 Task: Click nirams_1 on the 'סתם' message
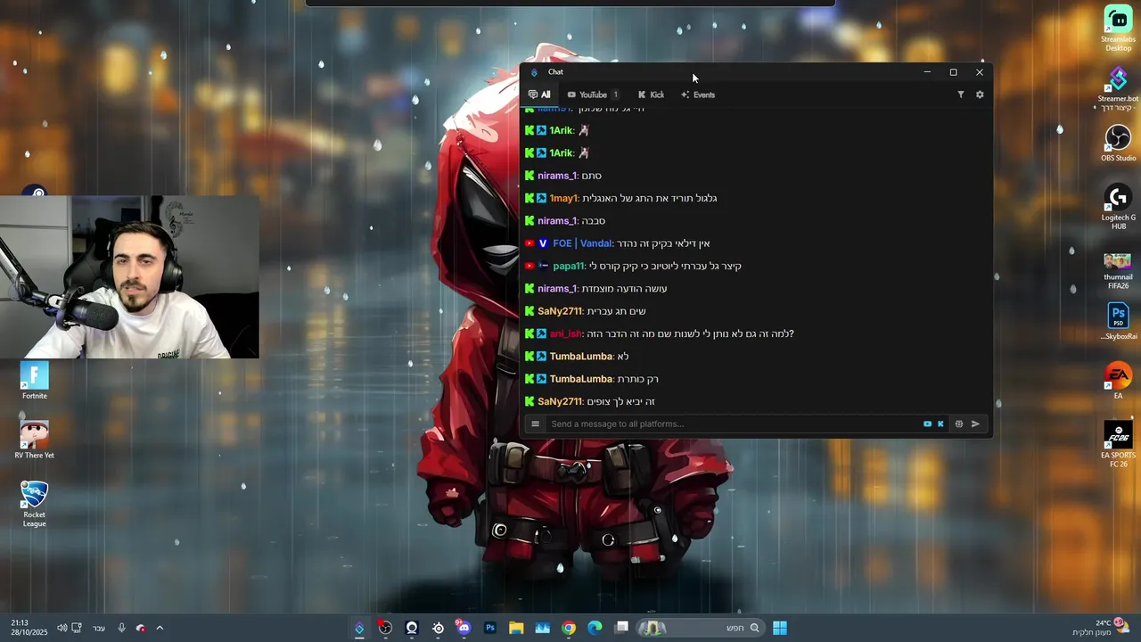tap(557, 176)
